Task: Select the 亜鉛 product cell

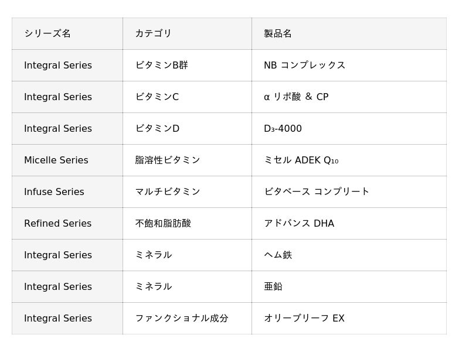Action: coord(349,286)
